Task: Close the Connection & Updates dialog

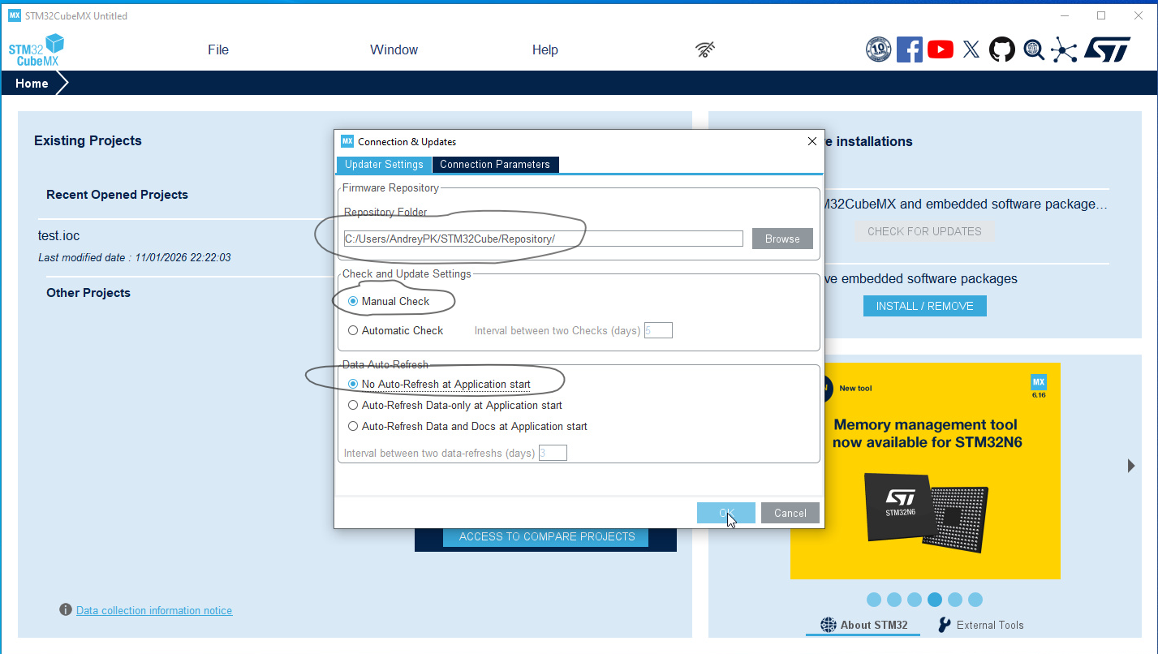Action: coord(812,141)
